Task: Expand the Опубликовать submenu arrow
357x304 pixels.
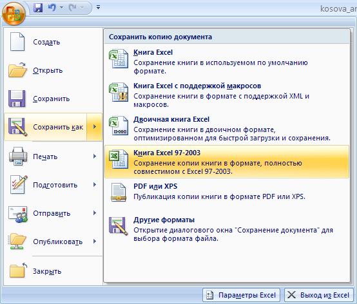Action: click(x=95, y=242)
